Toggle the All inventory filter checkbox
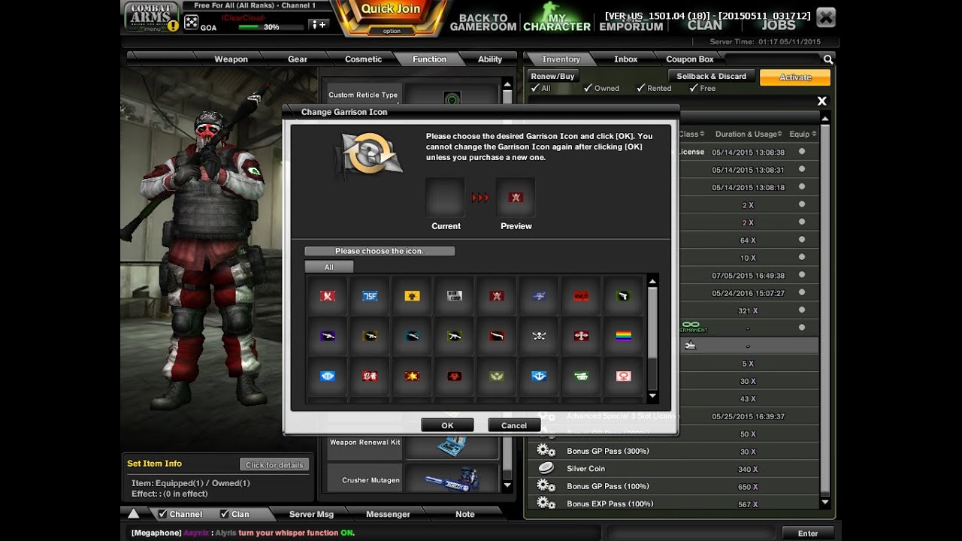The height and width of the screenshot is (541, 962). click(x=535, y=88)
